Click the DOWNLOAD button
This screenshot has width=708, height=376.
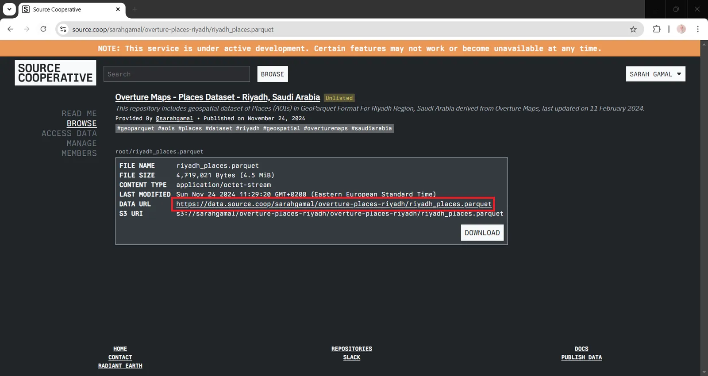(x=482, y=233)
